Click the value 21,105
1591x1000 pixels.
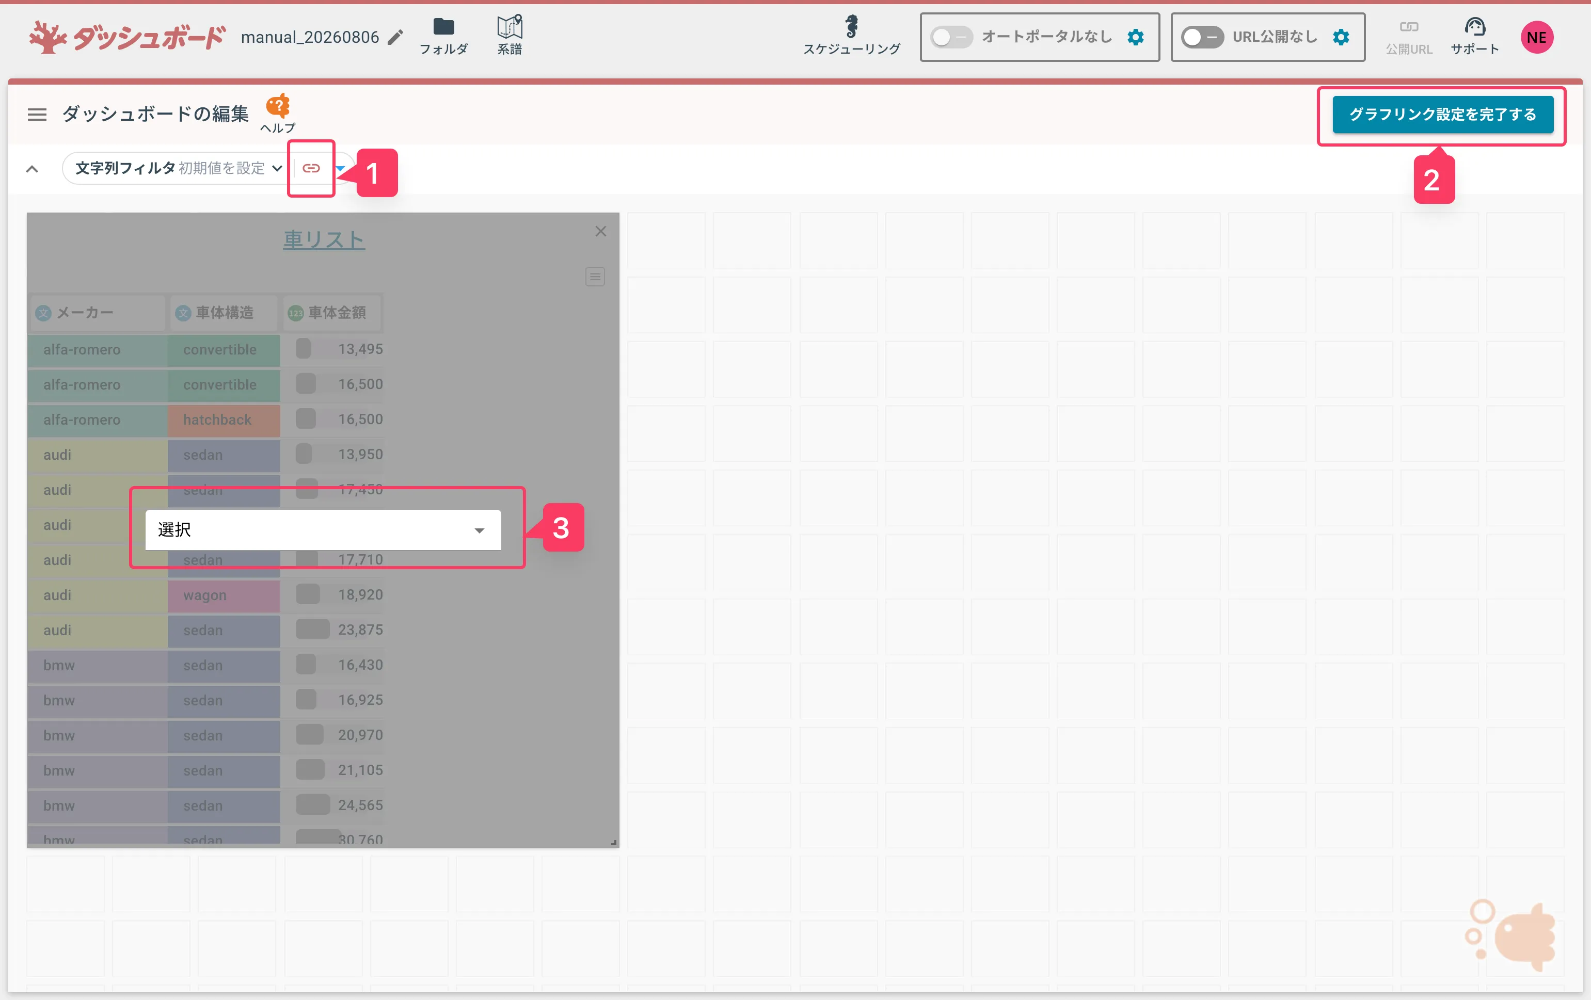360,769
